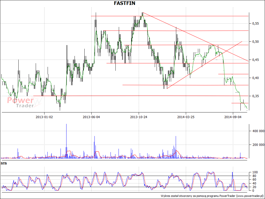
Task: Click the PowerTrader credit text at bottom
Action: 212,196
